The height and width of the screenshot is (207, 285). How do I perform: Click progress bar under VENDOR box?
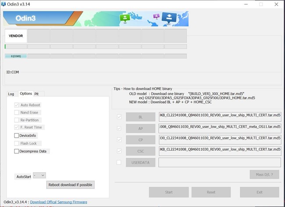pyautogui.click(x=16, y=47)
